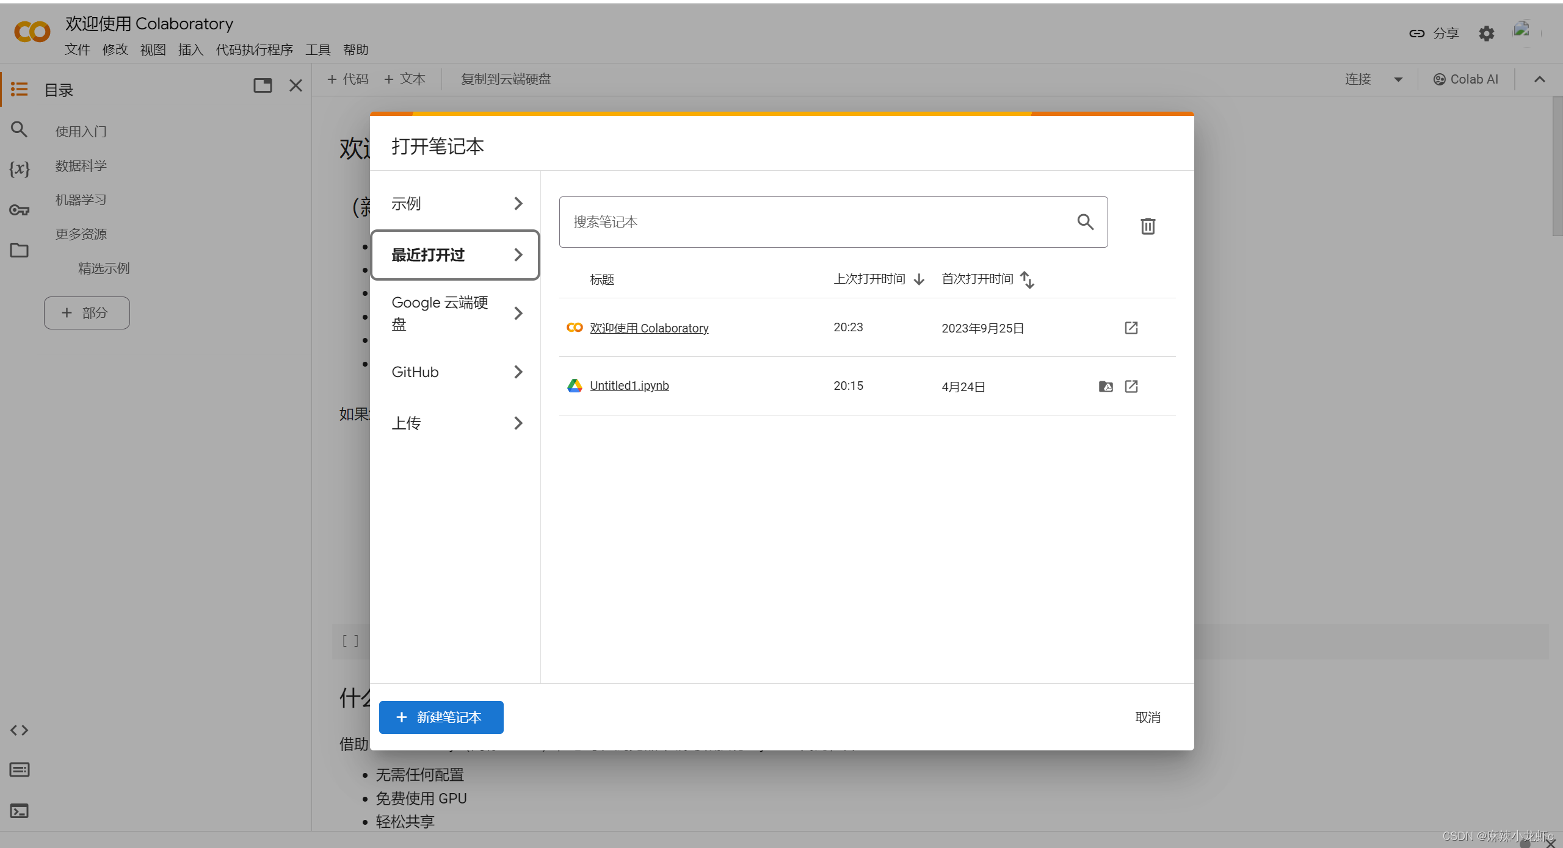Screen dimensions: 1563x848
Task: Open the table of contents sidebar icon
Action: point(19,89)
